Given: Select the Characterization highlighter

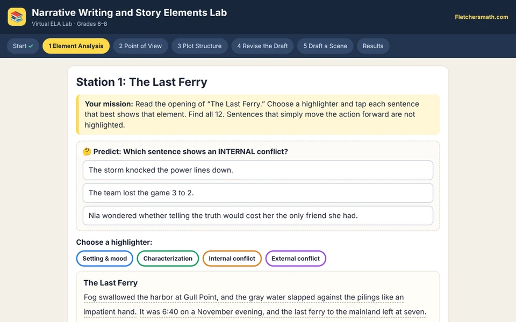Looking at the screenshot, I should (168, 259).
